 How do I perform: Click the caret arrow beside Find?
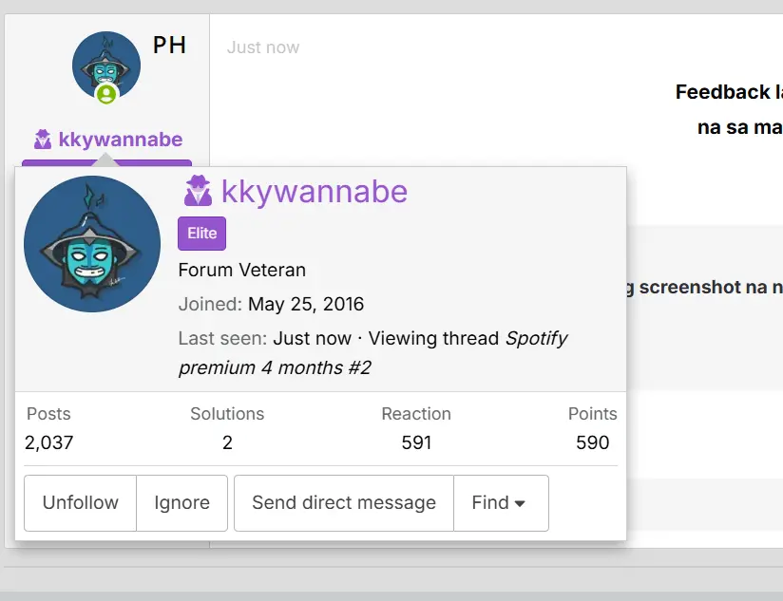(x=520, y=504)
